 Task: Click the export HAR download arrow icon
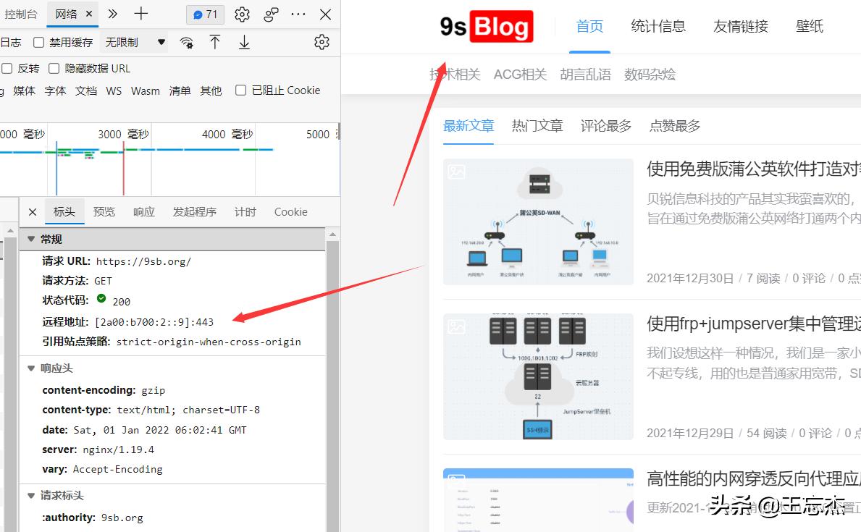pyautogui.click(x=243, y=42)
